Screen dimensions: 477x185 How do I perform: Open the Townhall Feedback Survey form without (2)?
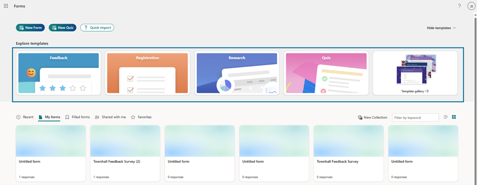point(348,153)
